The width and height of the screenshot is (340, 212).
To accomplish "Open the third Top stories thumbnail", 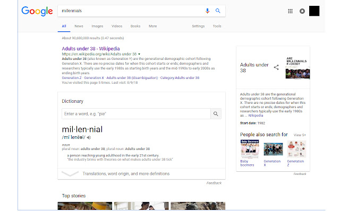I will 198,206.
